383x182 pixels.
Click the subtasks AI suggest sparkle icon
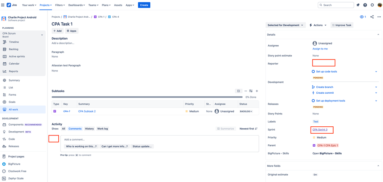(x=238, y=91)
